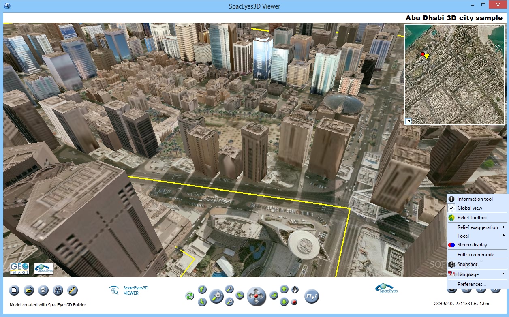The width and height of the screenshot is (509, 317).
Task: Click the Abu Dhabi overview map thumbnail
Action: 456,74
